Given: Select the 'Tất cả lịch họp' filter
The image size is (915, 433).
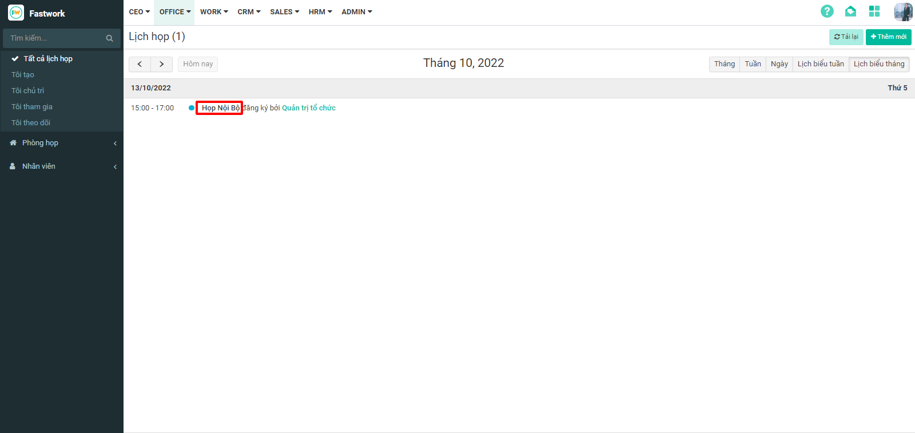Looking at the screenshot, I should (48, 59).
